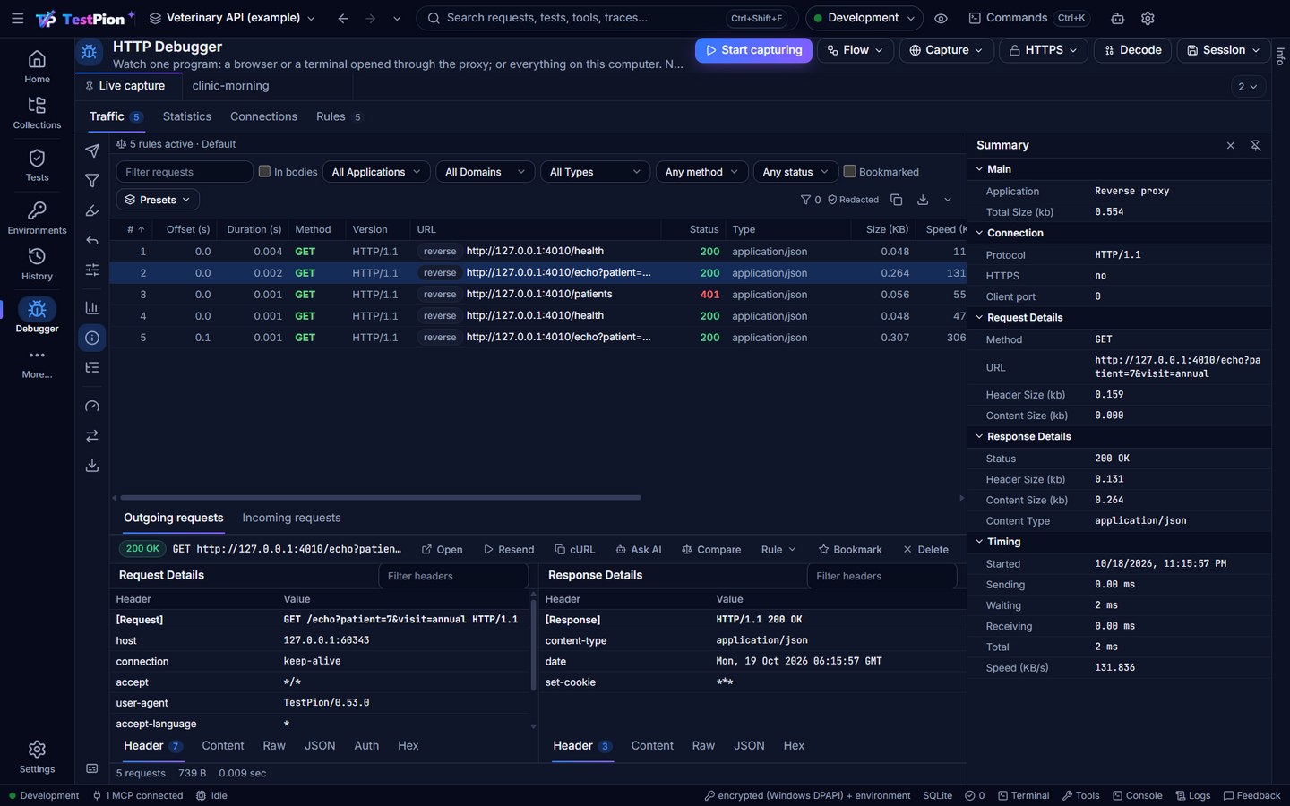Image resolution: width=1290 pixels, height=806 pixels.
Task: Click the Decode button
Action: pos(1133,50)
